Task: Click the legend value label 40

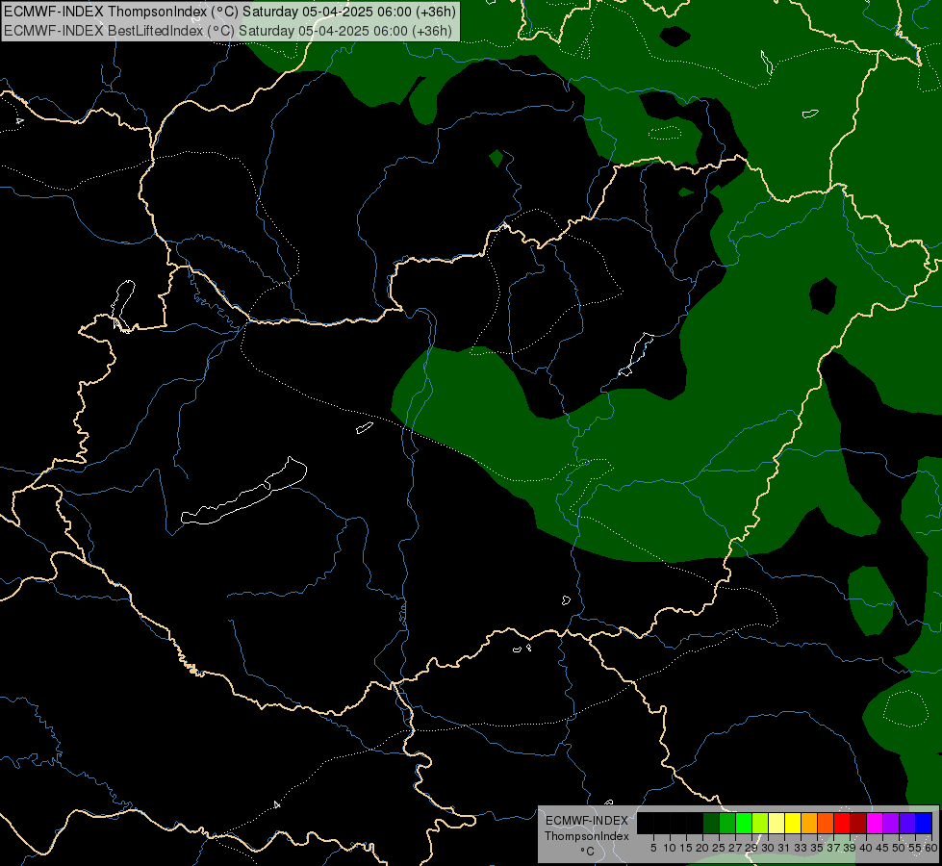Action: 866,848
